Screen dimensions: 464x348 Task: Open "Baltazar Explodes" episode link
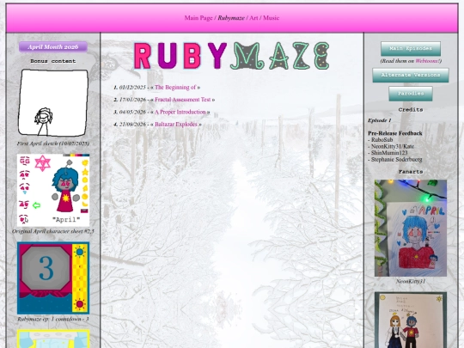pyautogui.click(x=176, y=125)
